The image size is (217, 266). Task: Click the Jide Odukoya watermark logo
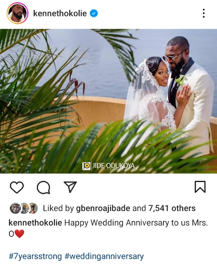[108, 166]
